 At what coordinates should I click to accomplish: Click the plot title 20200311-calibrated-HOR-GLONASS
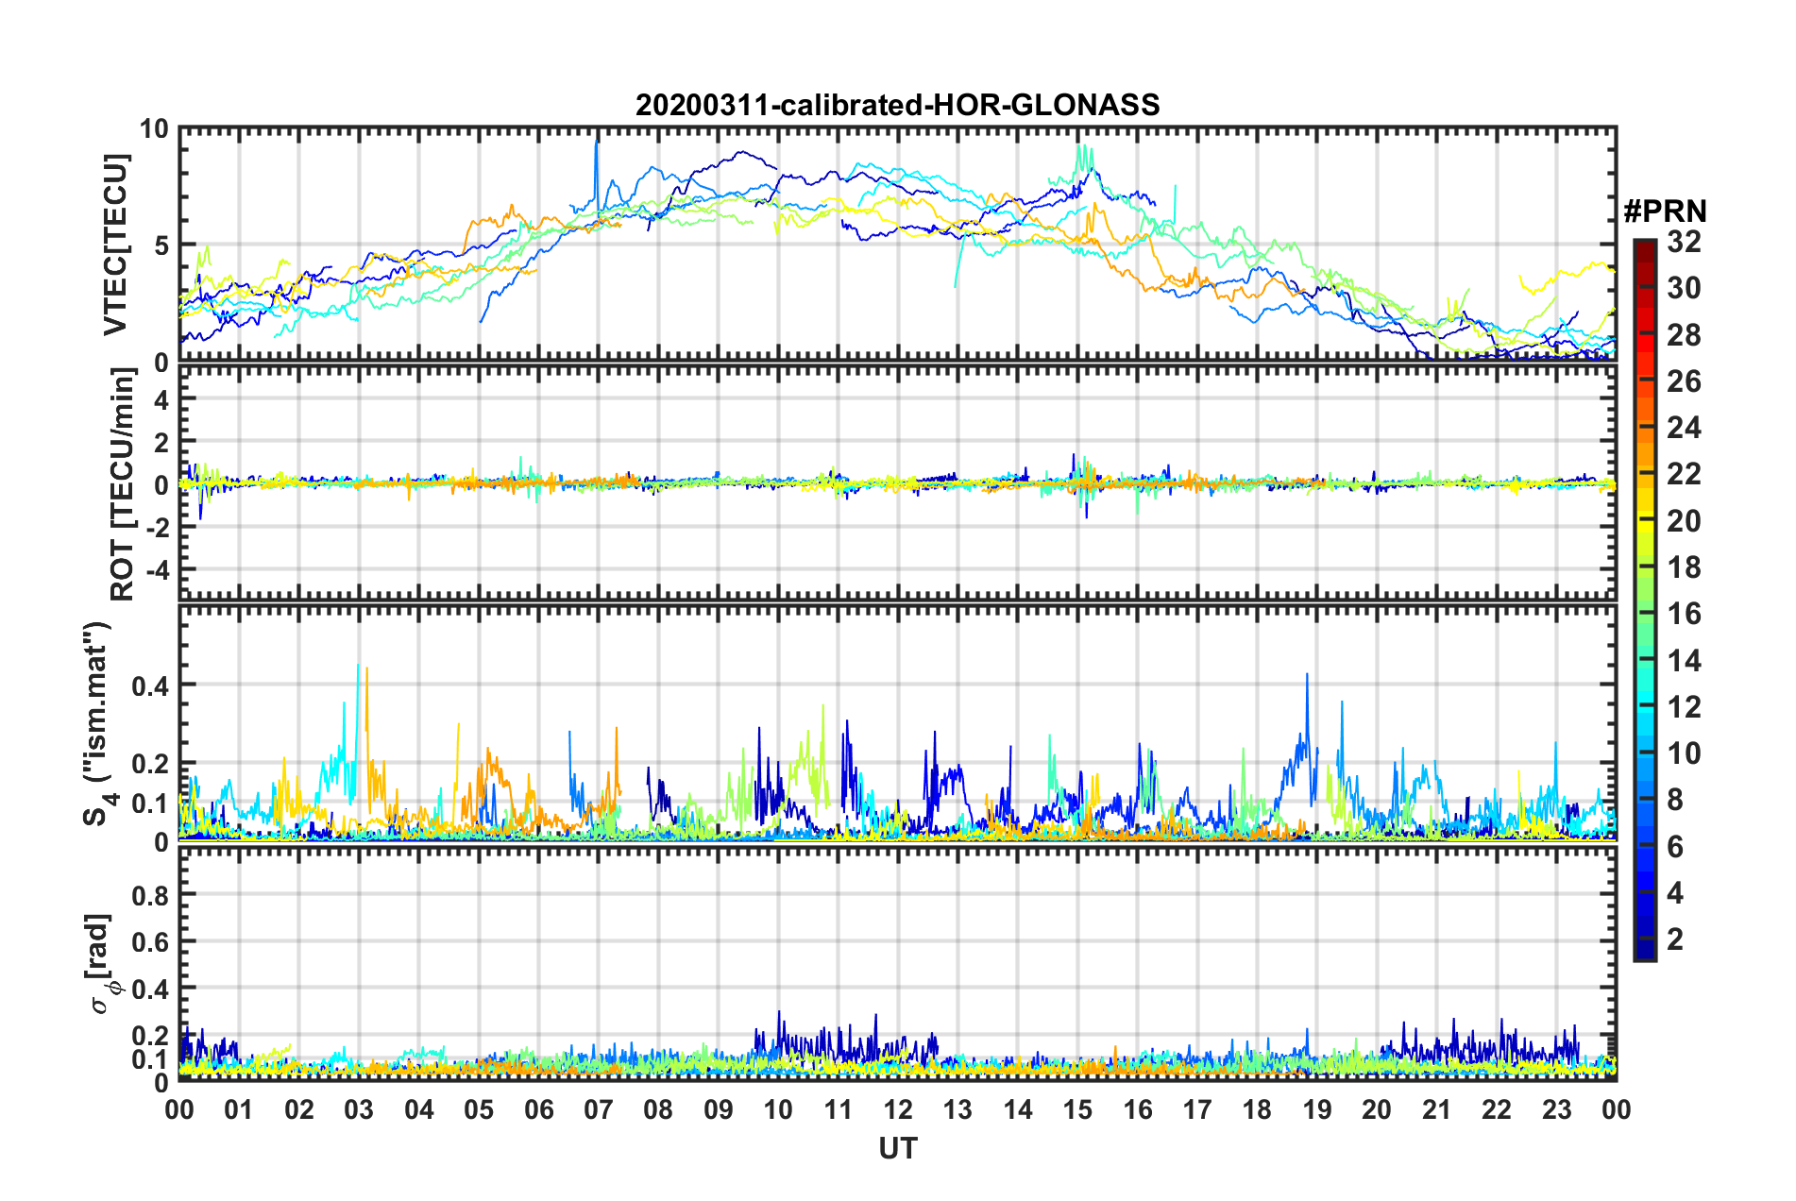click(x=897, y=105)
